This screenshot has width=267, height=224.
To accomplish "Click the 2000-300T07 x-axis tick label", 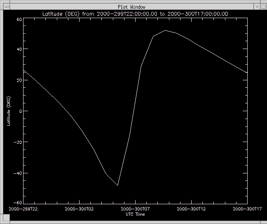I will pos(136,209).
